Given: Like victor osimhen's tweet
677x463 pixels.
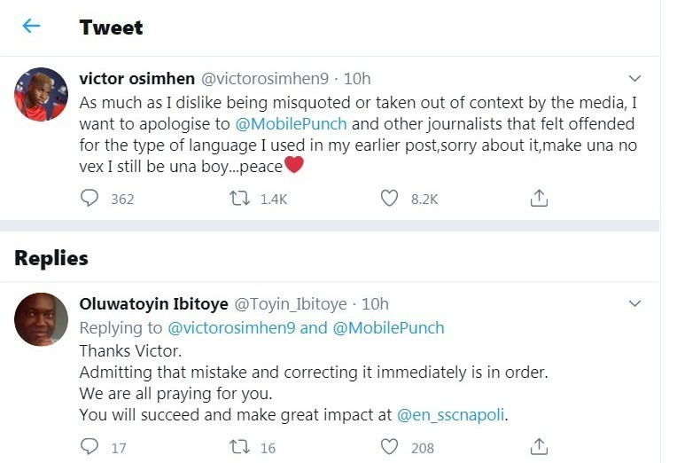Looking at the screenshot, I should (389, 199).
